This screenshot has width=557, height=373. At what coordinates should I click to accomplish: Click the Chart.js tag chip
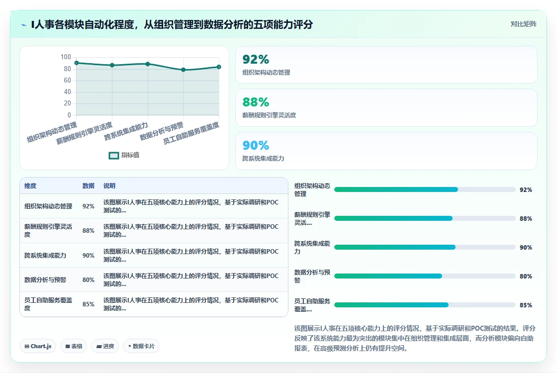[x=38, y=346]
